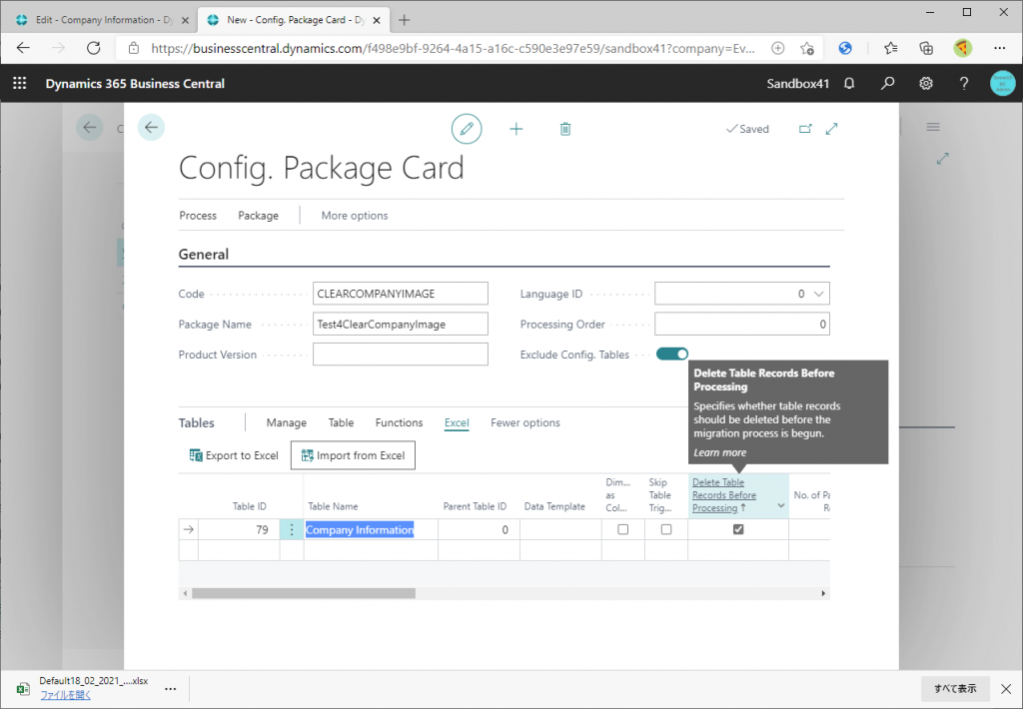Close the Config. Package Card browser tab
This screenshot has width=1023, height=709.
pyautogui.click(x=377, y=20)
